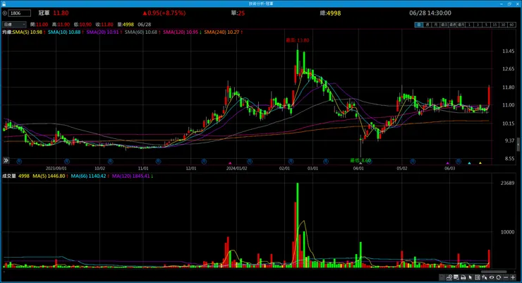Click the circled plus icon beside stock code
The width and height of the screenshot is (522, 283).
(5, 13)
